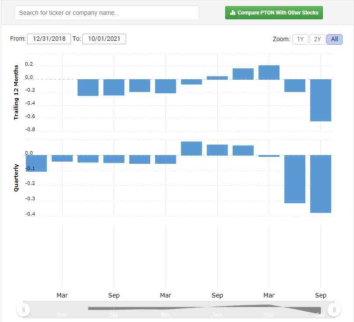This screenshot has height=322, width=354.
Task: Click the right range slider handle
Action: (x=334, y=310)
